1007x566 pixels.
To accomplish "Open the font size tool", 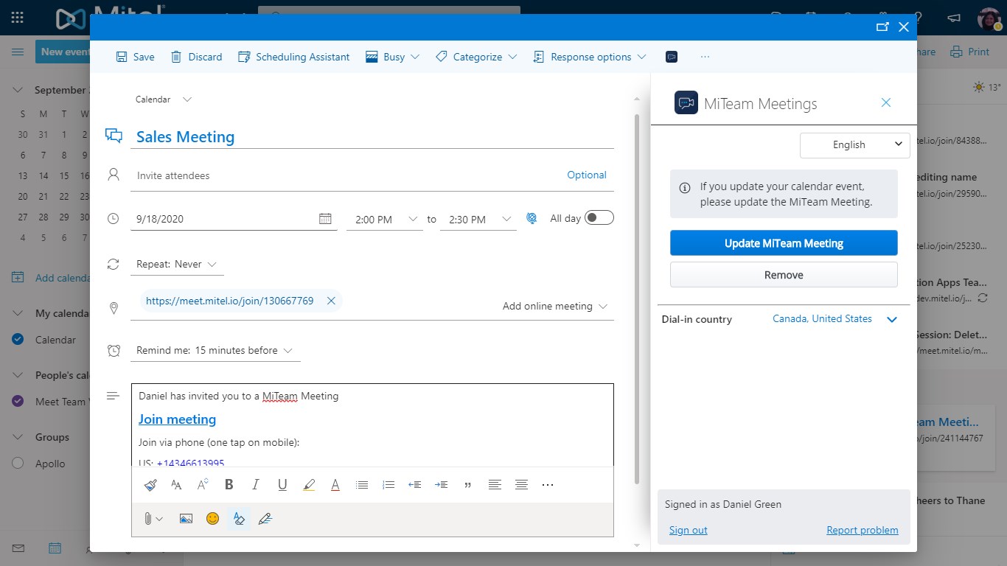I will coord(176,485).
